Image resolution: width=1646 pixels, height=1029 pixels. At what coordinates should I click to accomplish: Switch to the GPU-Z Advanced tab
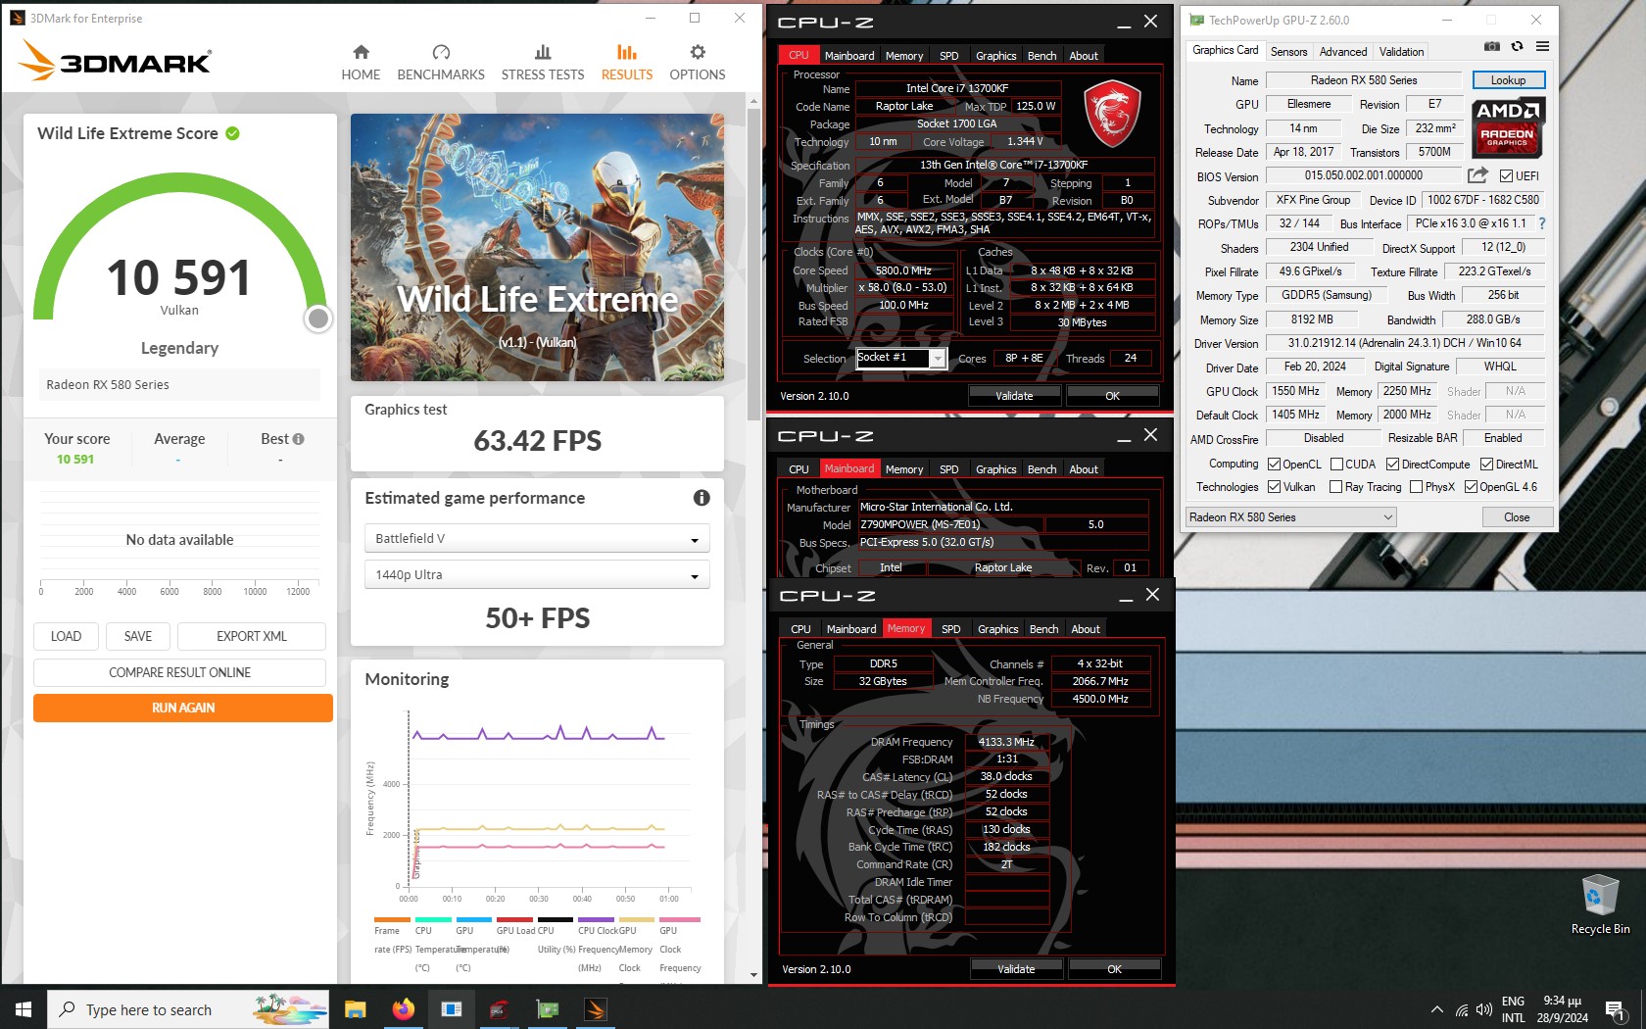(1342, 52)
